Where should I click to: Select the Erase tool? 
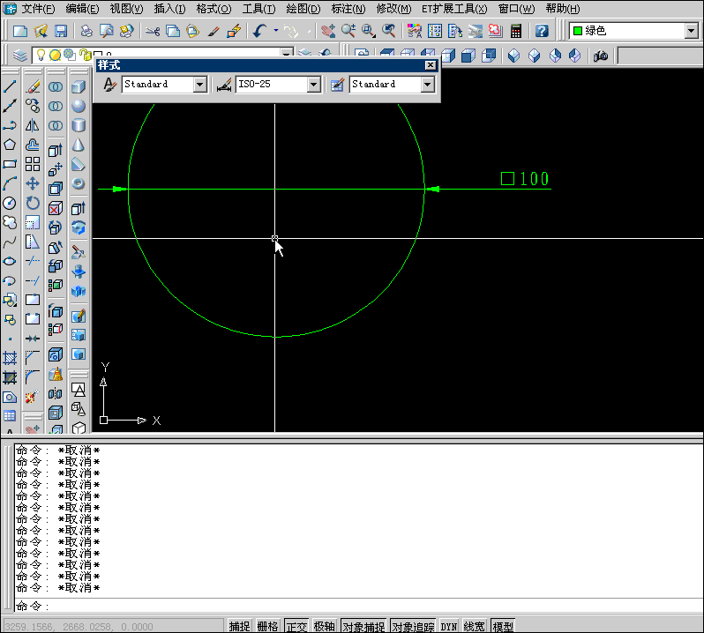point(33,86)
